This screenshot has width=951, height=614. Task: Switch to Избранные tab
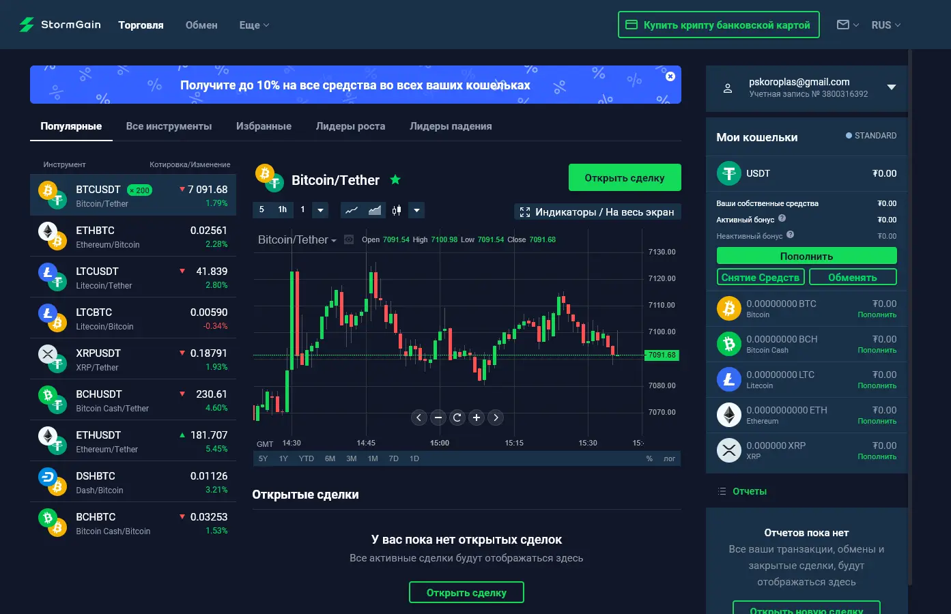(x=264, y=126)
